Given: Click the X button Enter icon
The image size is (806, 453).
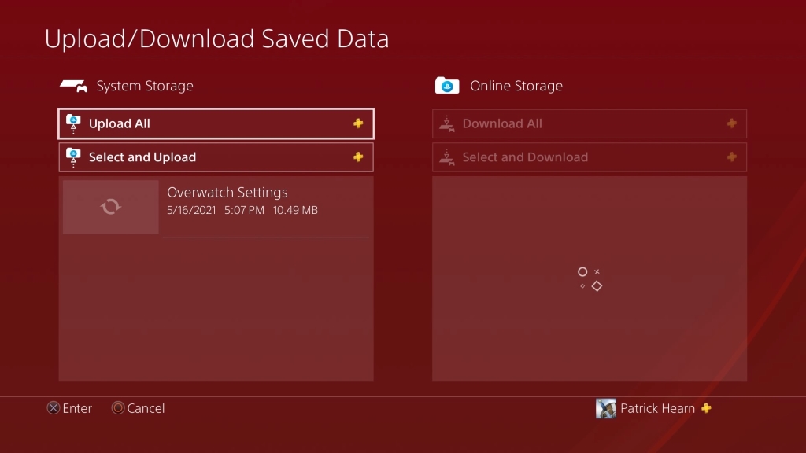Looking at the screenshot, I should [54, 408].
